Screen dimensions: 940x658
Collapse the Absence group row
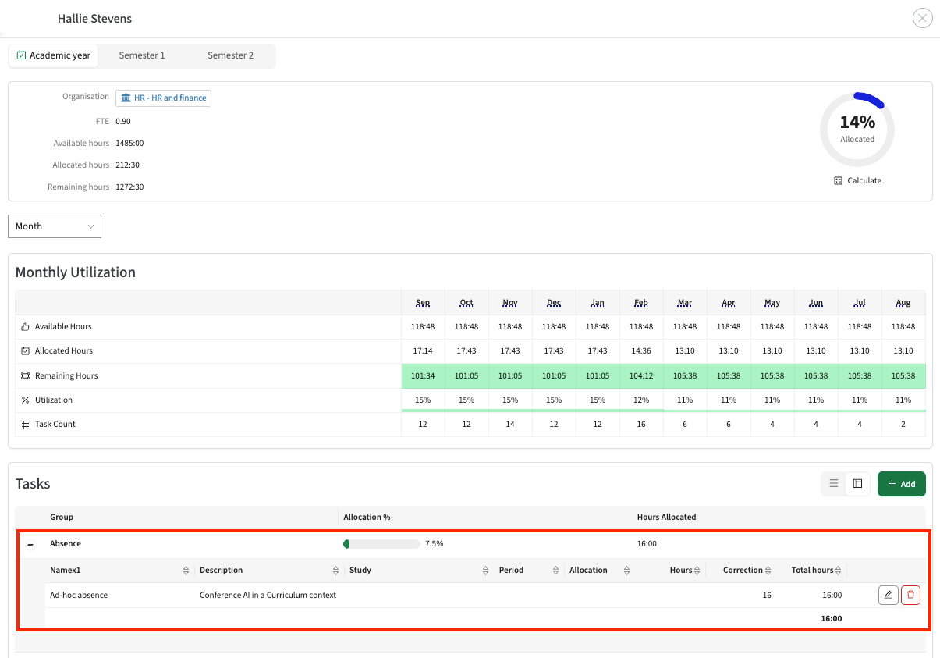30,544
